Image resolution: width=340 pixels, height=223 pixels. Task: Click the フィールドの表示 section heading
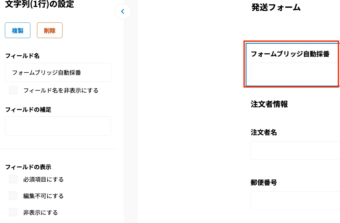[x=28, y=167]
